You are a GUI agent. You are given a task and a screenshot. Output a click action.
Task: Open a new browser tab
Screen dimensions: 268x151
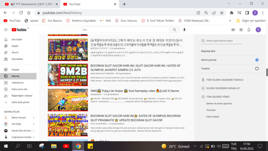pos(124,4)
